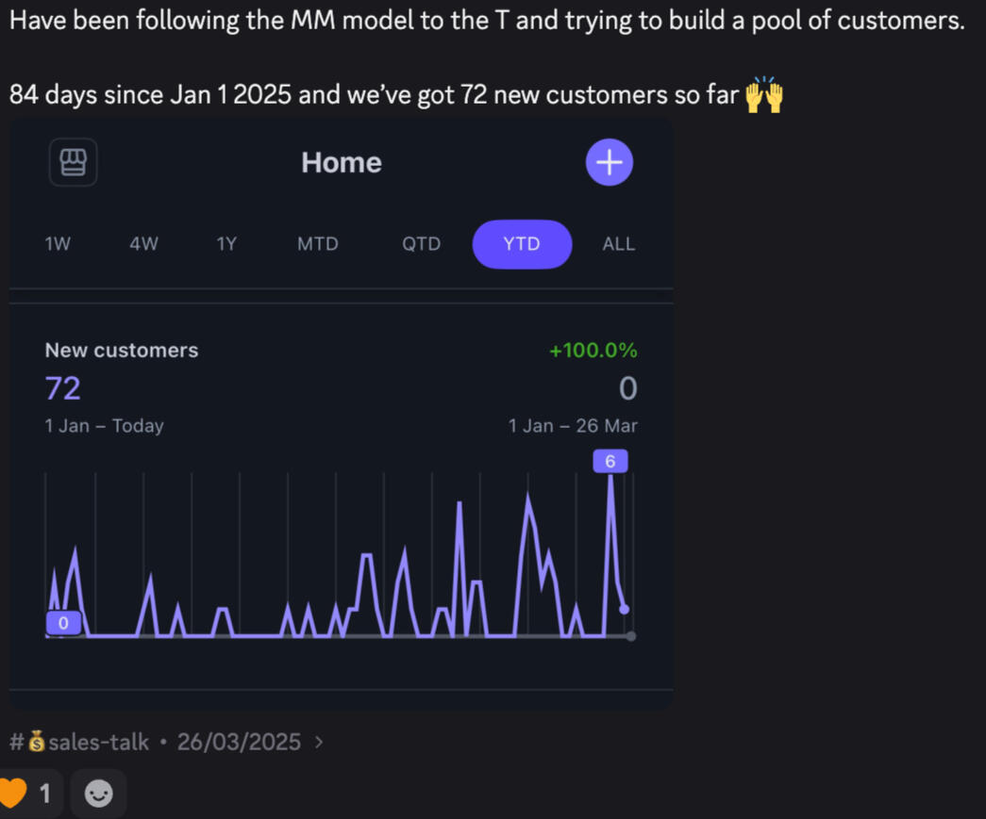This screenshot has width=986, height=819.
Task: Choose the 1Y time range
Action: [x=226, y=244]
